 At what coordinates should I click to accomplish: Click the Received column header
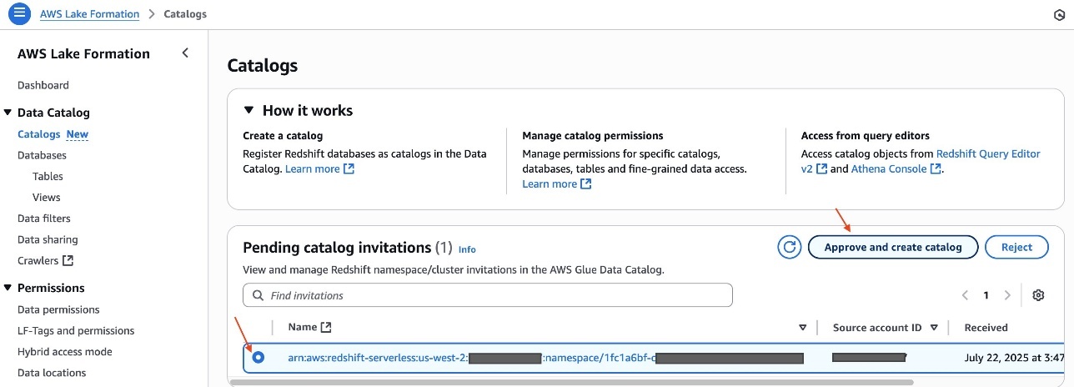(986, 328)
